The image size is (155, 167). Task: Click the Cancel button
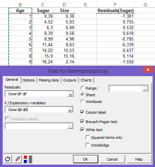click(112, 159)
